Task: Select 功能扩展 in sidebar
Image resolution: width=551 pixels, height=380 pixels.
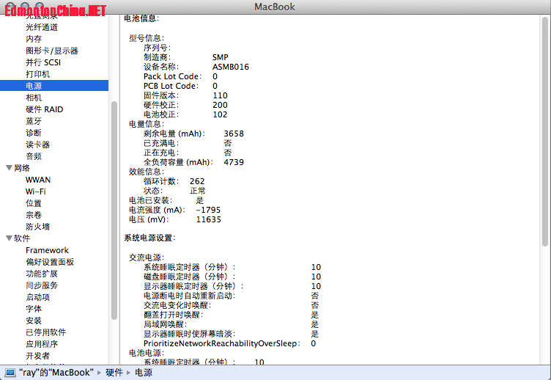Action: tap(42, 274)
